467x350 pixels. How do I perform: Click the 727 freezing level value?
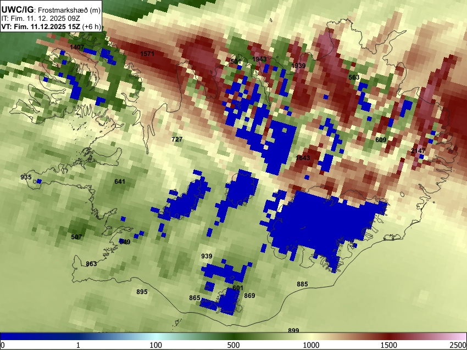point(177,139)
